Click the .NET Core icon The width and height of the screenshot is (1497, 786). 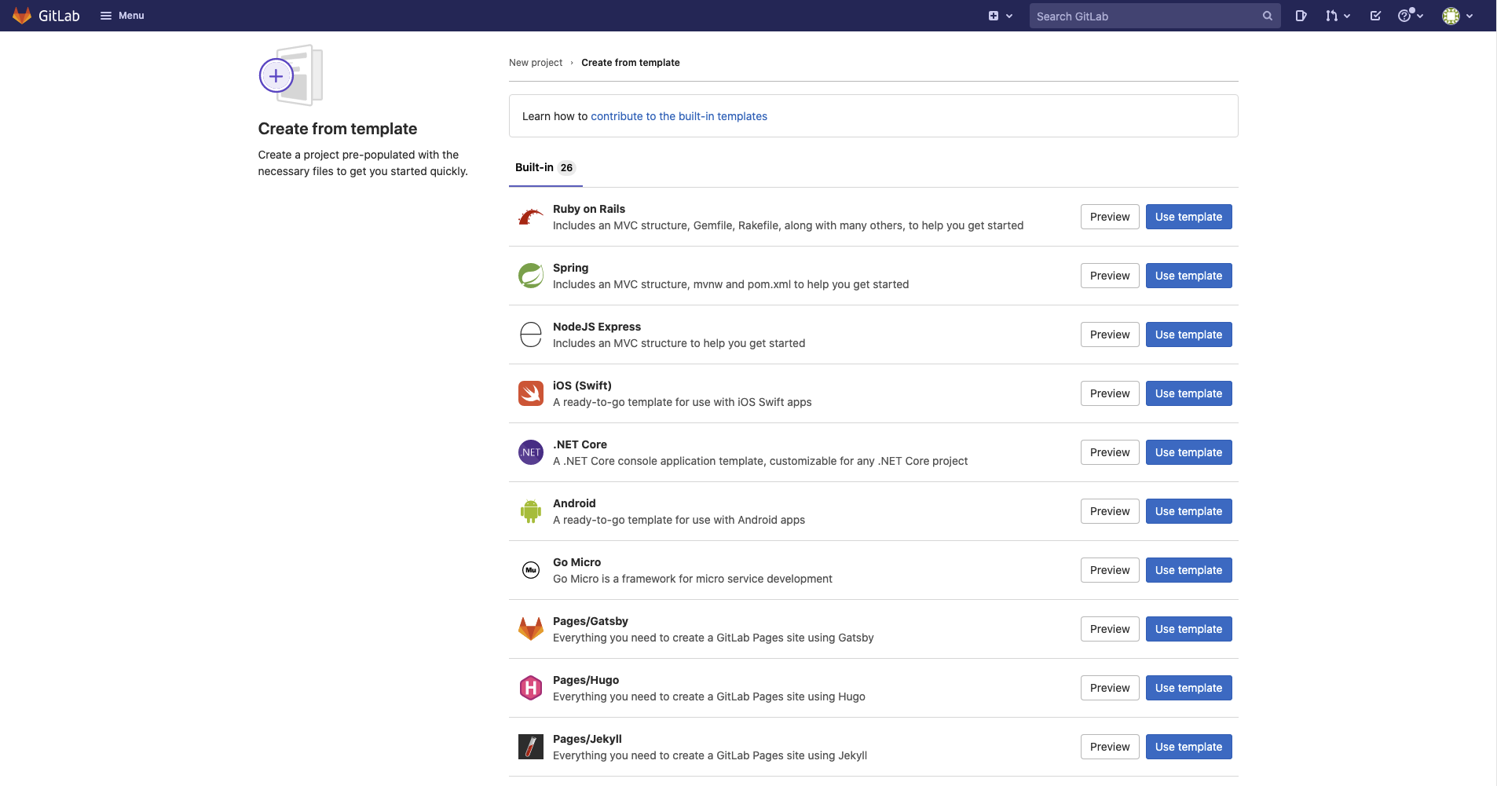pyautogui.click(x=531, y=452)
